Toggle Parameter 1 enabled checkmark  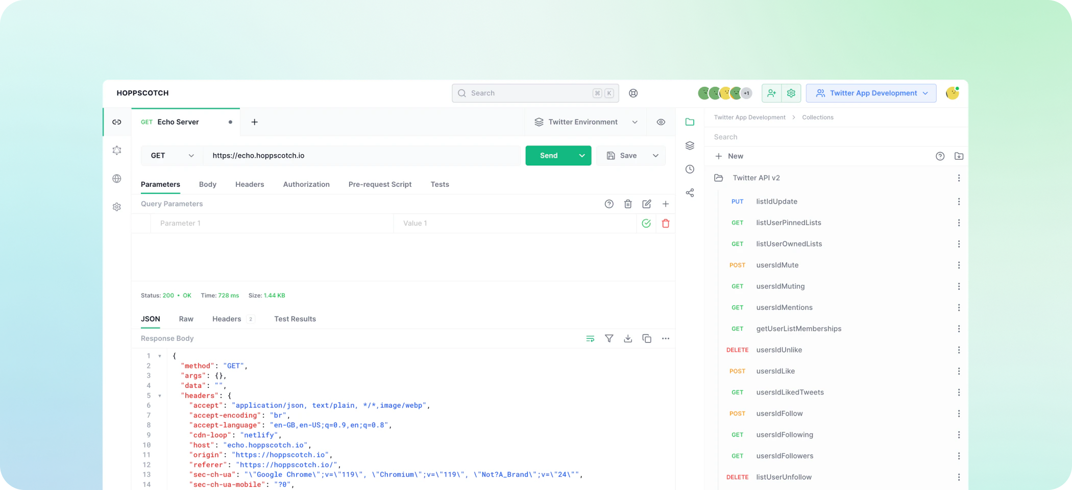coord(646,223)
